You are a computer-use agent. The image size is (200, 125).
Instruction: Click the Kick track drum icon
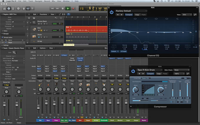point(34,29)
